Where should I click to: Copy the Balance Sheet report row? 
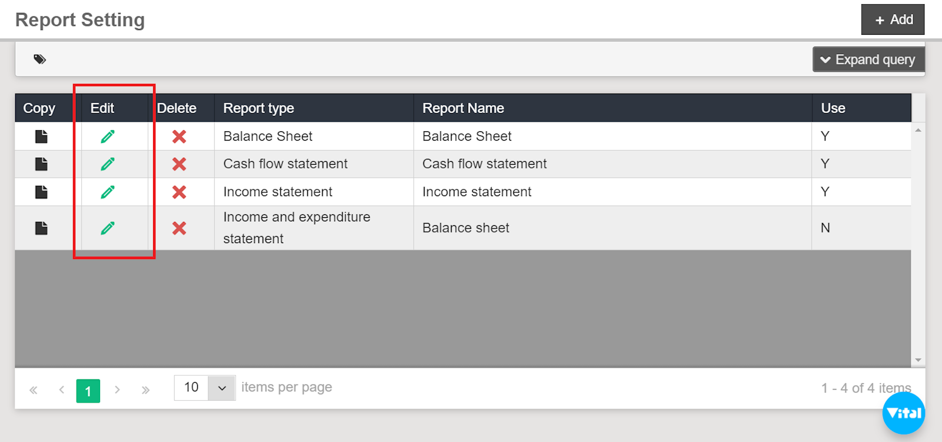click(x=41, y=137)
